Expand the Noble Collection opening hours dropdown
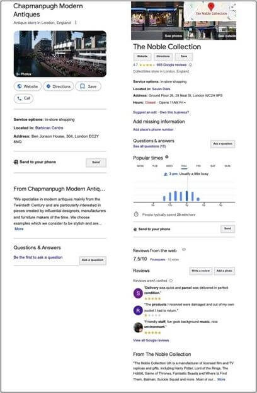 pyautogui.click(x=185, y=103)
